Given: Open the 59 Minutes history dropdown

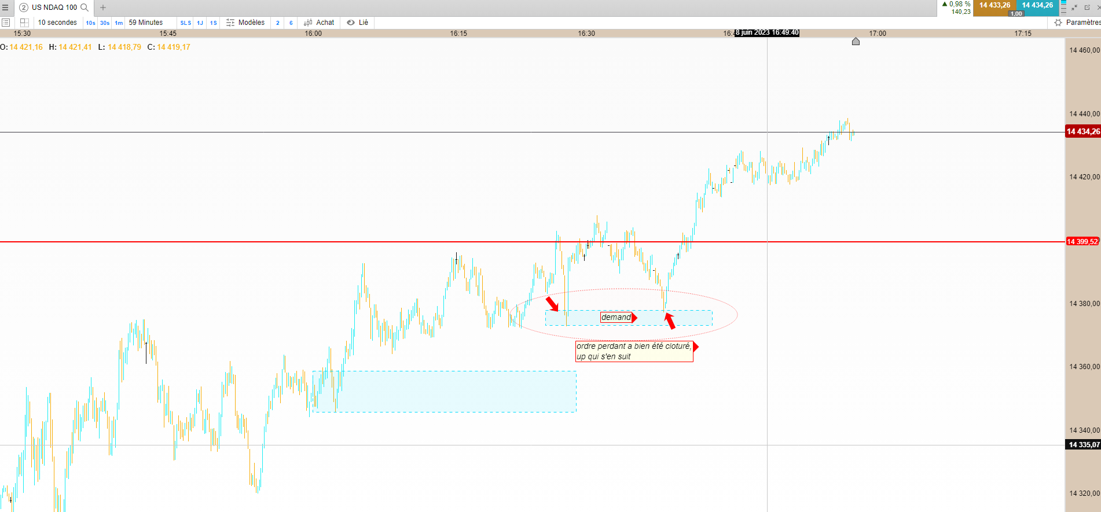Looking at the screenshot, I should tap(146, 23).
